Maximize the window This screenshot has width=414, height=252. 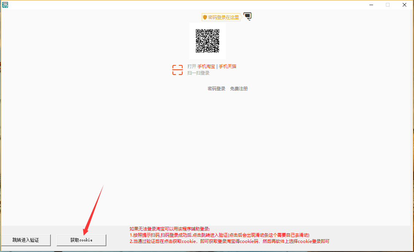pos(388,5)
